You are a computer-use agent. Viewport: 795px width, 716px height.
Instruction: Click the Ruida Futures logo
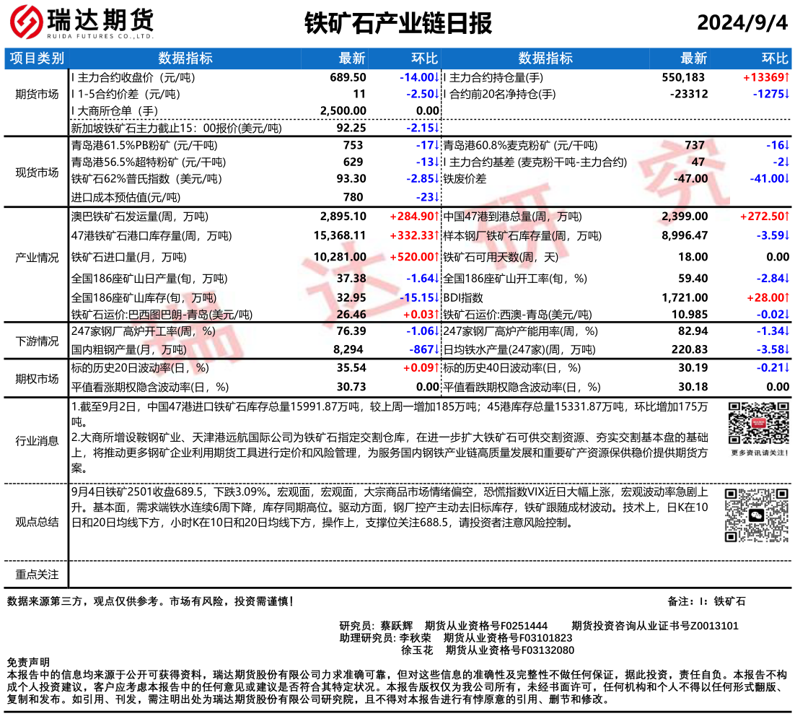pos(82,24)
